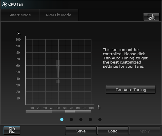Screen dimensions: 162x136
Task: Select the fourth page indicator dot
Action: click(x=90, y=119)
